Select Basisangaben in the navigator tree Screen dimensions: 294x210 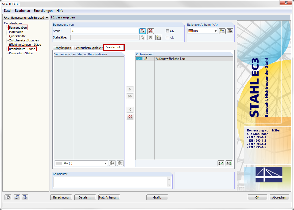coord(18,28)
